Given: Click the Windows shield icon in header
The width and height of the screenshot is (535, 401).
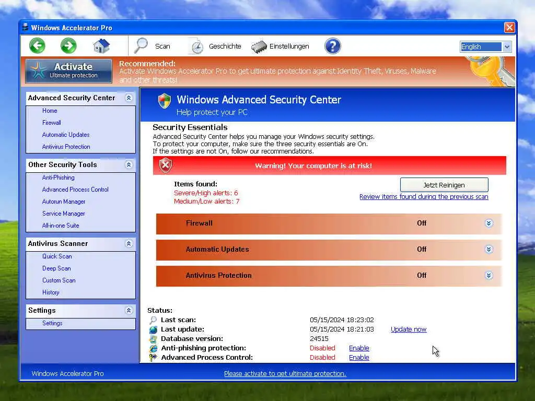Looking at the screenshot, I should pyautogui.click(x=164, y=101).
